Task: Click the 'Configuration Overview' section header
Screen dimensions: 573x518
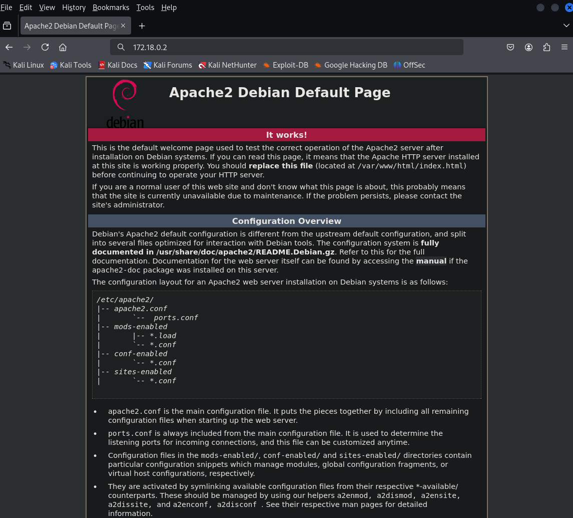Action: 286,221
